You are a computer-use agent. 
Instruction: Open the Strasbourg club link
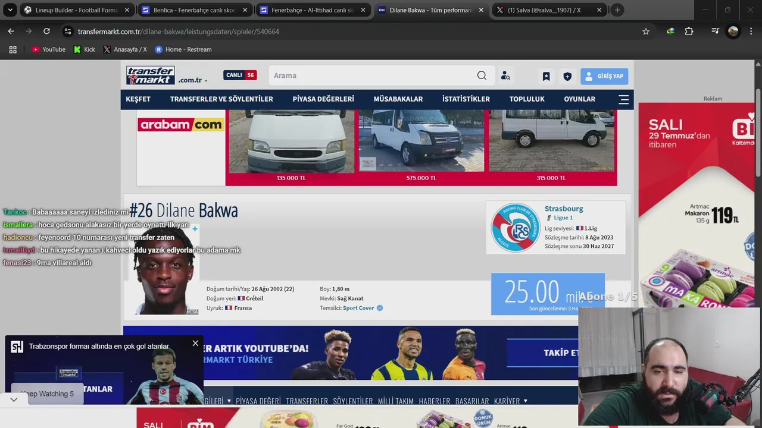pos(564,209)
